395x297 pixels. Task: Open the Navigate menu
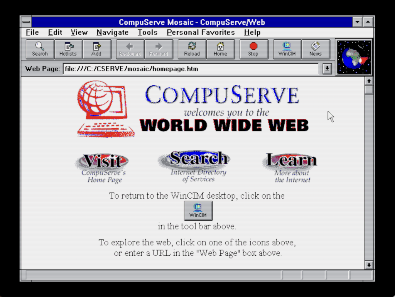112,32
